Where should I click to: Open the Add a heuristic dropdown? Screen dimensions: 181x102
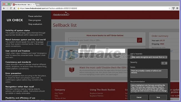tap(149, 57)
